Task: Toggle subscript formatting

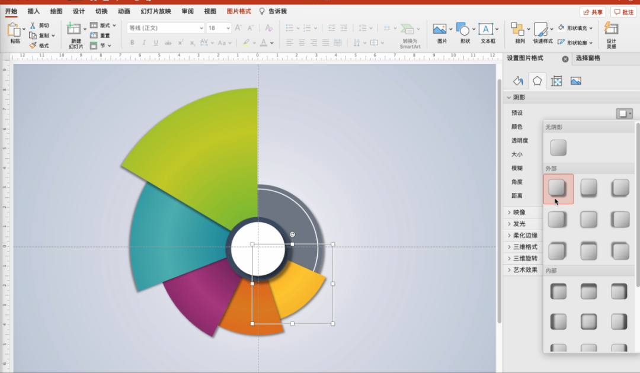Action: coord(192,43)
